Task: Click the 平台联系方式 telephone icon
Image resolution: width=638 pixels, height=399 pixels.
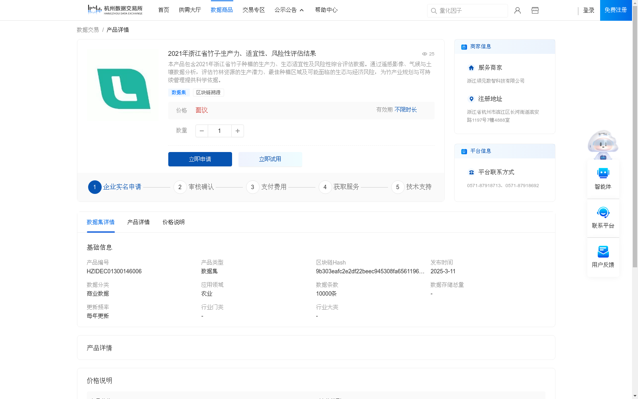Action: [x=472, y=172]
